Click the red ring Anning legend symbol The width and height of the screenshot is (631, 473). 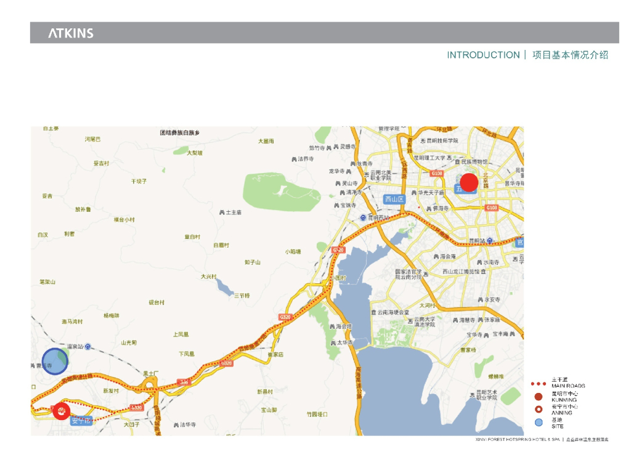click(539, 410)
